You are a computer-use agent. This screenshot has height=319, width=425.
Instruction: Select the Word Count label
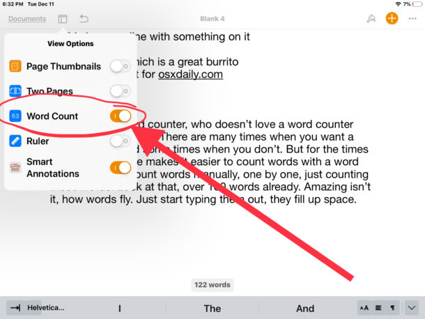52,116
